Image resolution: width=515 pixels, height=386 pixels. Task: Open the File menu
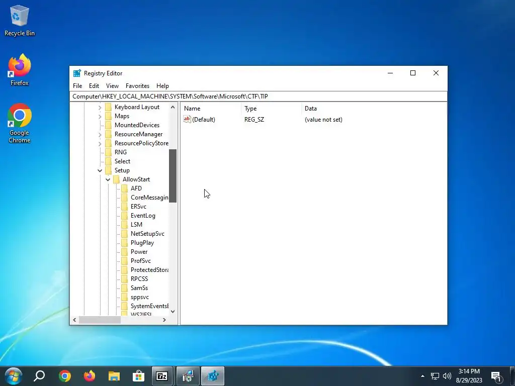77,85
